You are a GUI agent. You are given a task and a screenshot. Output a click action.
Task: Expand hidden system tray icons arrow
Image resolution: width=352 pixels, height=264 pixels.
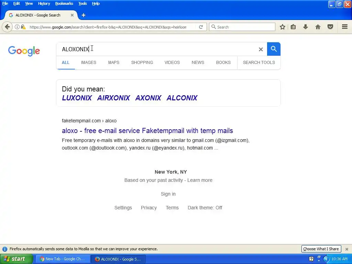(326, 259)
